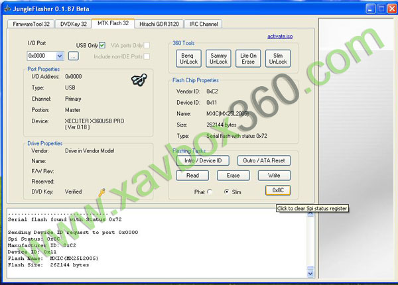Select the Slim radio button
The width and height of the screenshot is (398, 285).
[226, 192]
